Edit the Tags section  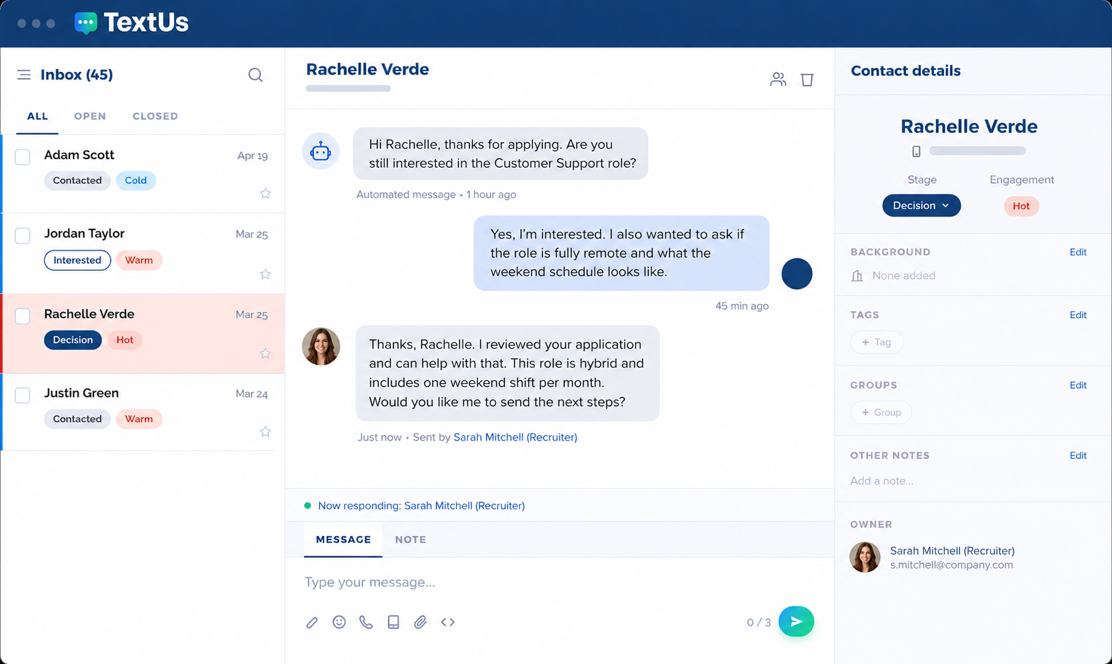pyautogui.click(x=1078, y=315)
